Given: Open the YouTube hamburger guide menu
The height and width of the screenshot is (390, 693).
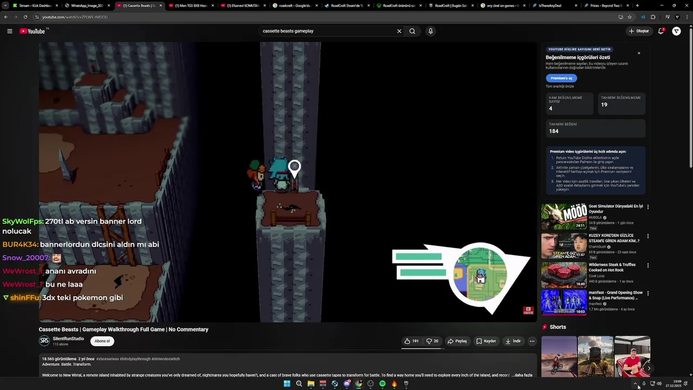Looking at the screenshot, I should click(x=10, y=31).
